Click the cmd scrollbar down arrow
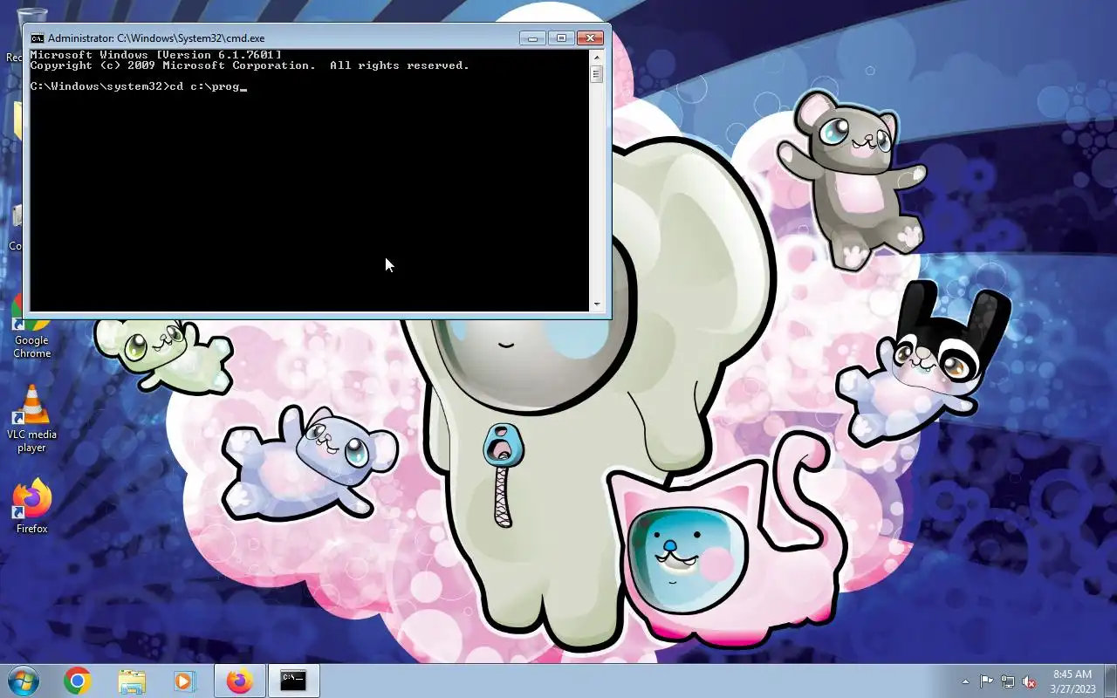The image size is (1117, 698). click(x=597, y=304)
